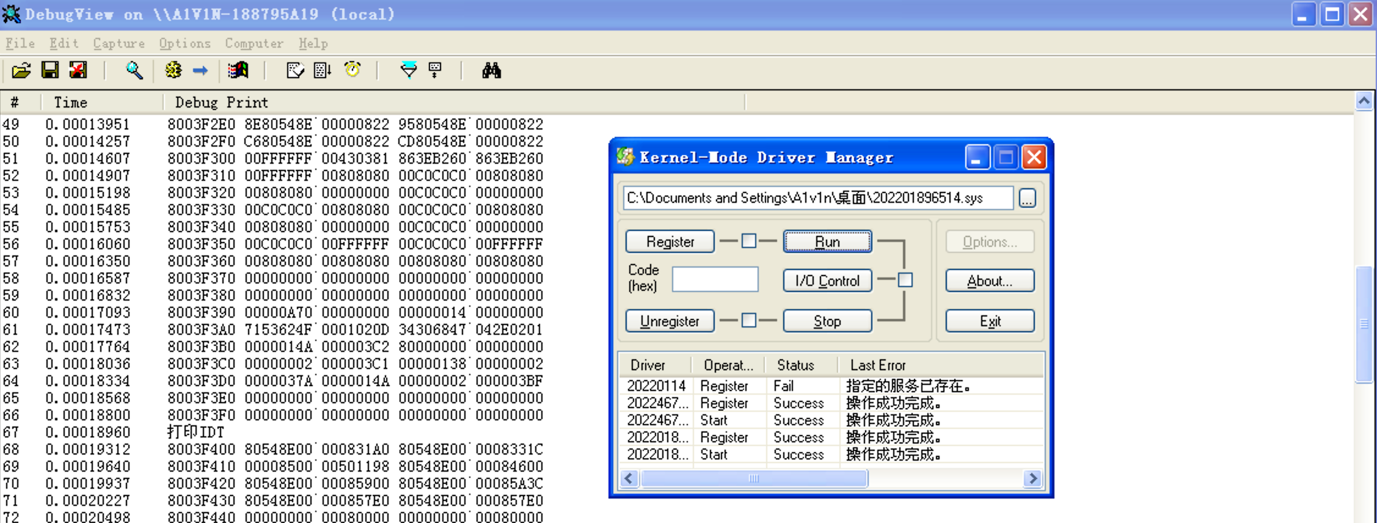The image size is (1377, 523).
Task: Select the 2022018... Start row
Action: (831, 454)
